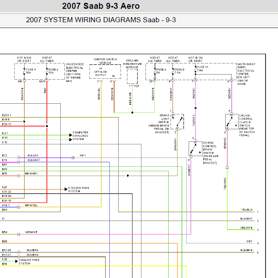Click the 'OFF & ON OUTPUT' text
Screen dimensions: 278x278
(x=101, y=73)
